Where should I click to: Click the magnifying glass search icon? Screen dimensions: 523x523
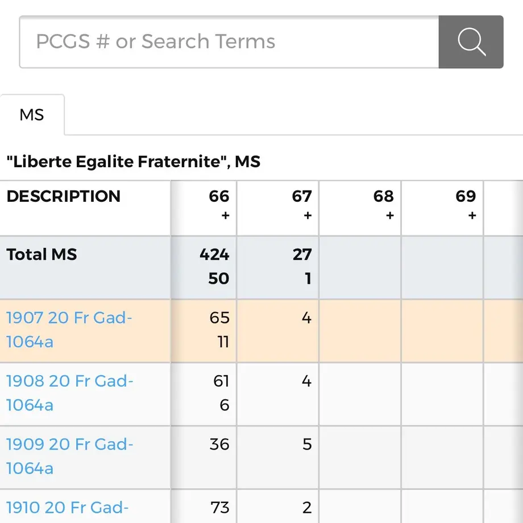pos(471,41)
